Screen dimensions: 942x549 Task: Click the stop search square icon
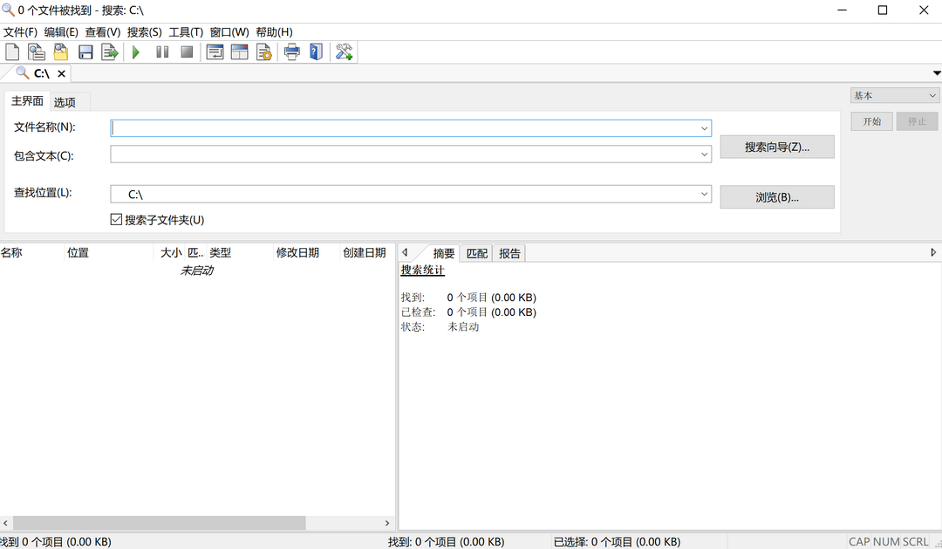[x=187, y=52]
